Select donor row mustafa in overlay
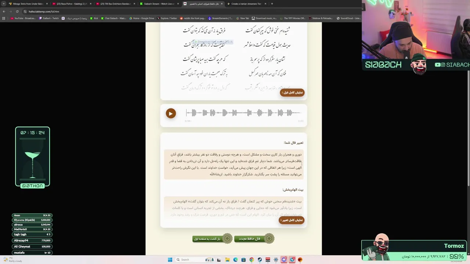 tap(32, 253)
